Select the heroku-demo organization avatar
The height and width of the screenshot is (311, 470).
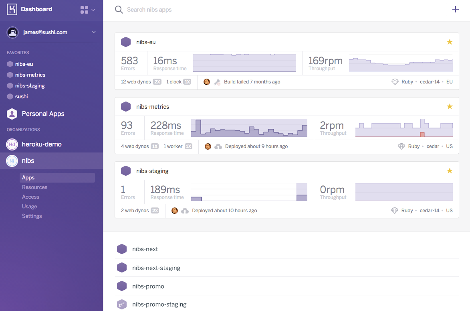tap(11, 144)
